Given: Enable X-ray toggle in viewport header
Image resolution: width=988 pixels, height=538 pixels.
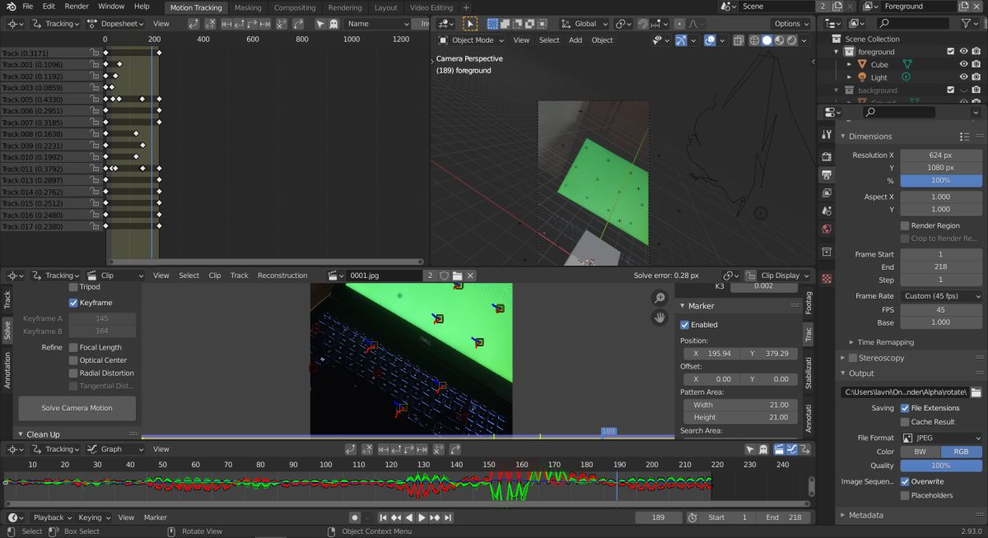Looking at the screenshot, I should 739,39.
